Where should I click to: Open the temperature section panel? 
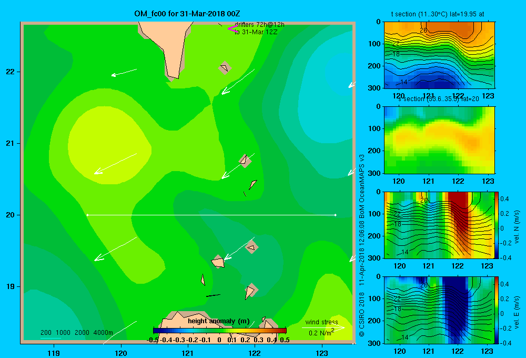(439, 55)
